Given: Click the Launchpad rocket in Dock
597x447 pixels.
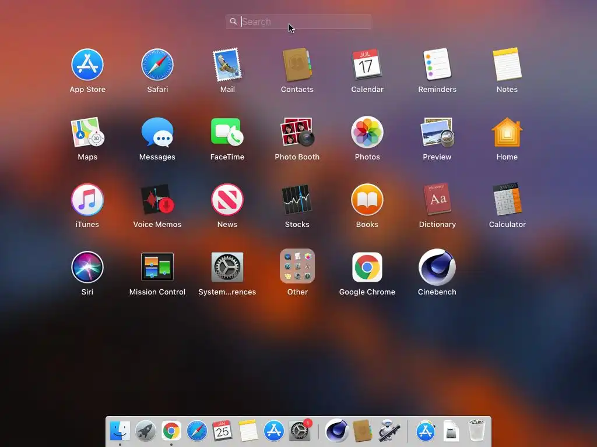Looking at the screenshot, I should [x=145, y=431].
